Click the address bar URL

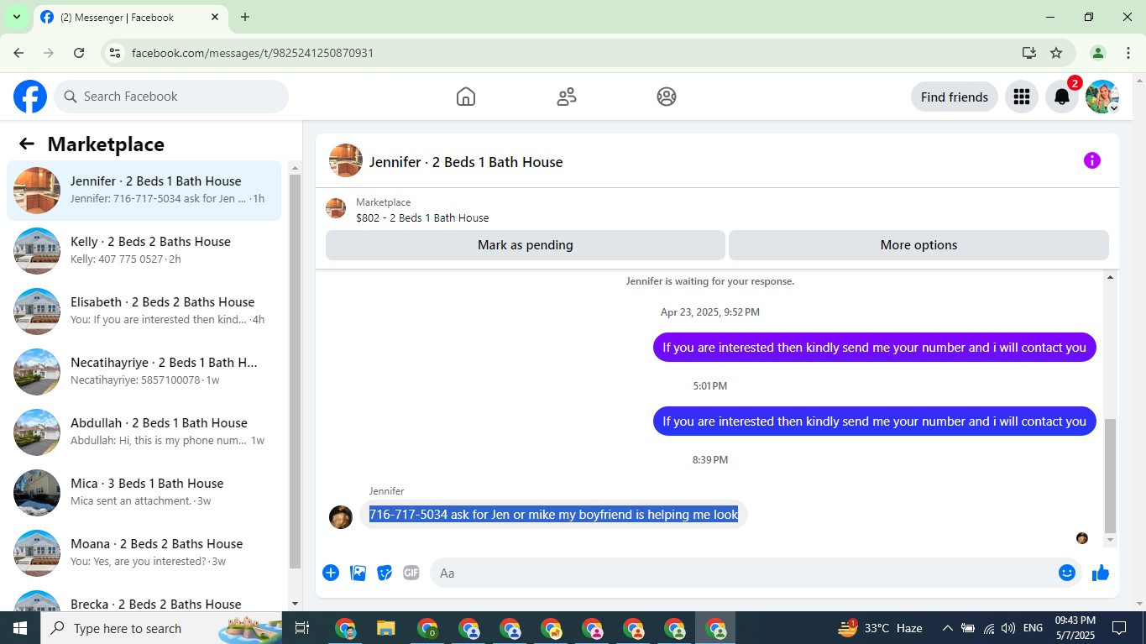[x=253, y=53]
